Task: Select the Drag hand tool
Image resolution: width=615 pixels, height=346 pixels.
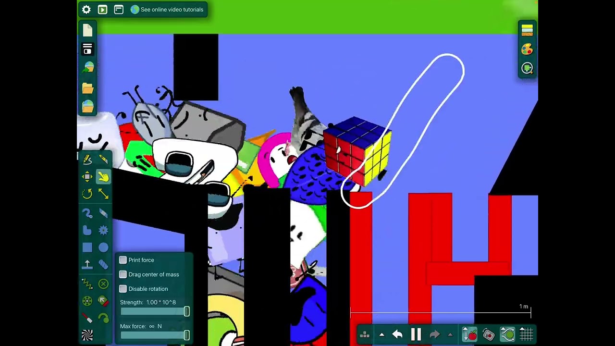Action: pos(103,177)
